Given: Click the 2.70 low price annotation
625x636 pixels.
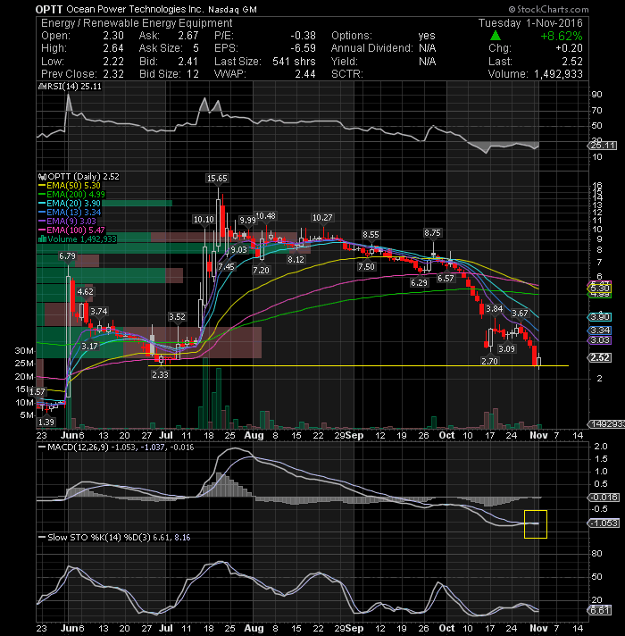Looking at the screenshot, I should 489,362.
